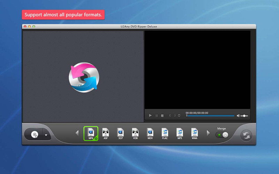Mute audio with the speaker icon

point(239,116)
